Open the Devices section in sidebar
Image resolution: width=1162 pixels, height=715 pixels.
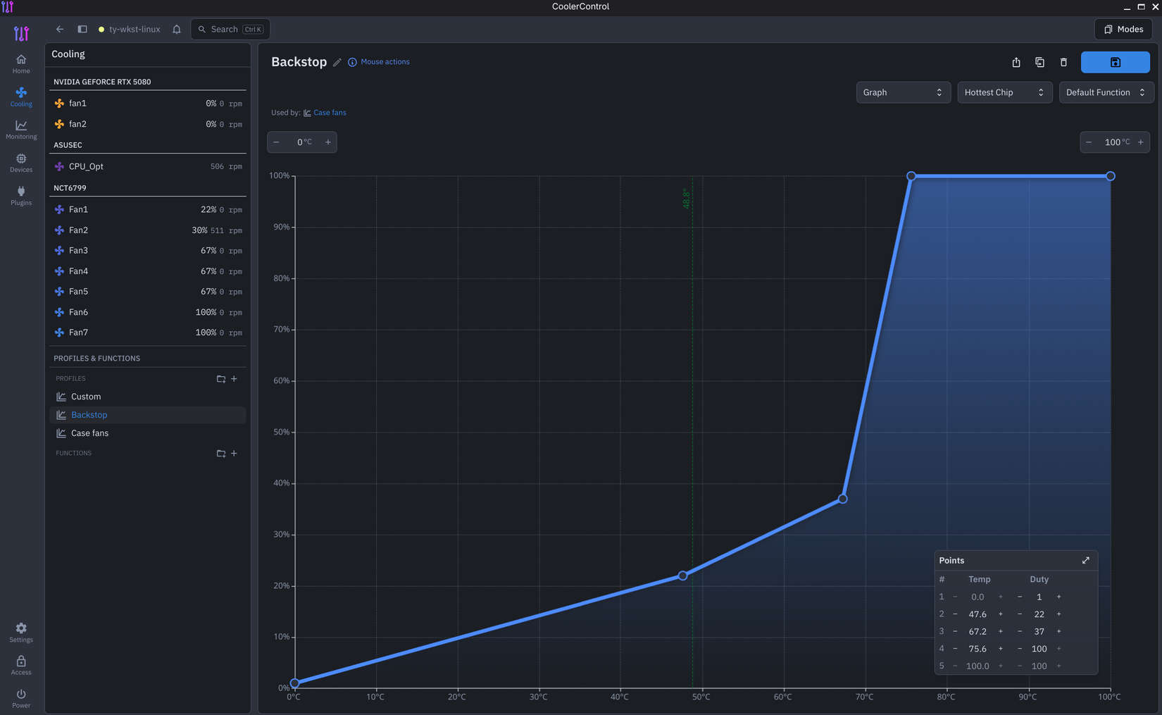(x=21, y=163)
